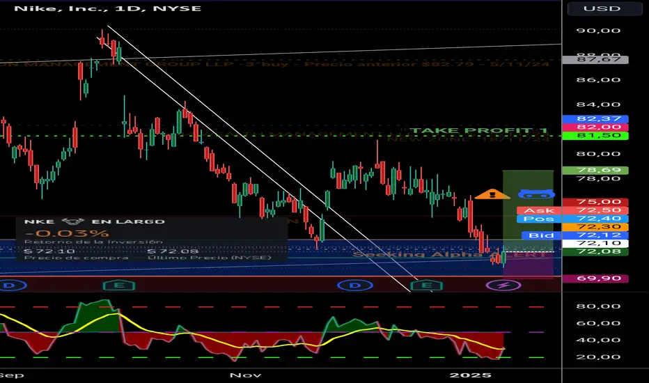Click the $72.10 purchase price value

[x=49, y=251]
